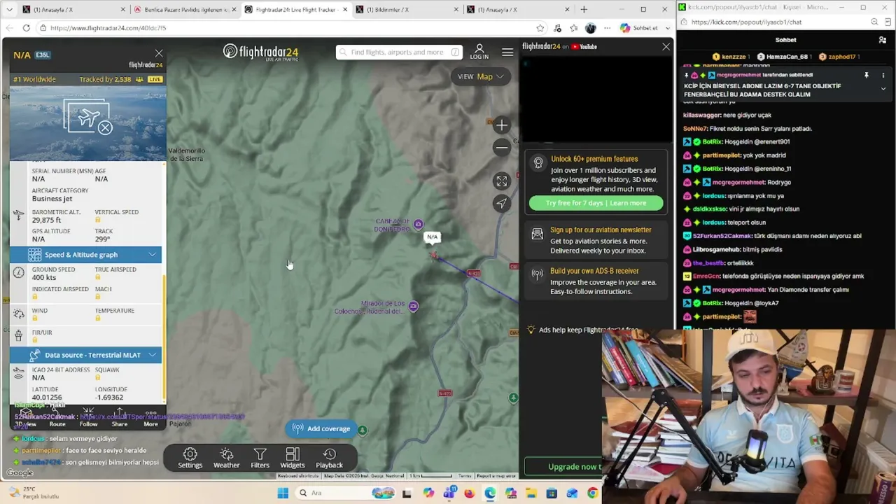Viewport: 896px width, 504px height.
Task: Focus the Find flights search field
Action: 400,52
